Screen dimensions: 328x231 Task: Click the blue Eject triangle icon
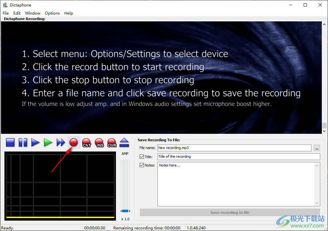point(124,143)
